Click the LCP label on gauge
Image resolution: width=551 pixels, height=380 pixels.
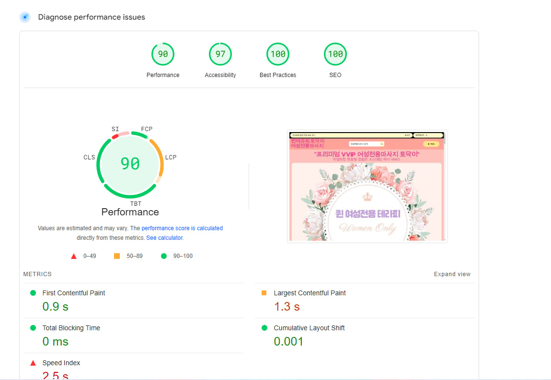pos(171,157)
